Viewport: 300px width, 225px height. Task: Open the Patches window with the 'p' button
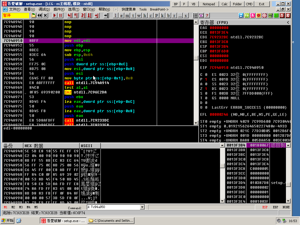click(x=156, y=16)
